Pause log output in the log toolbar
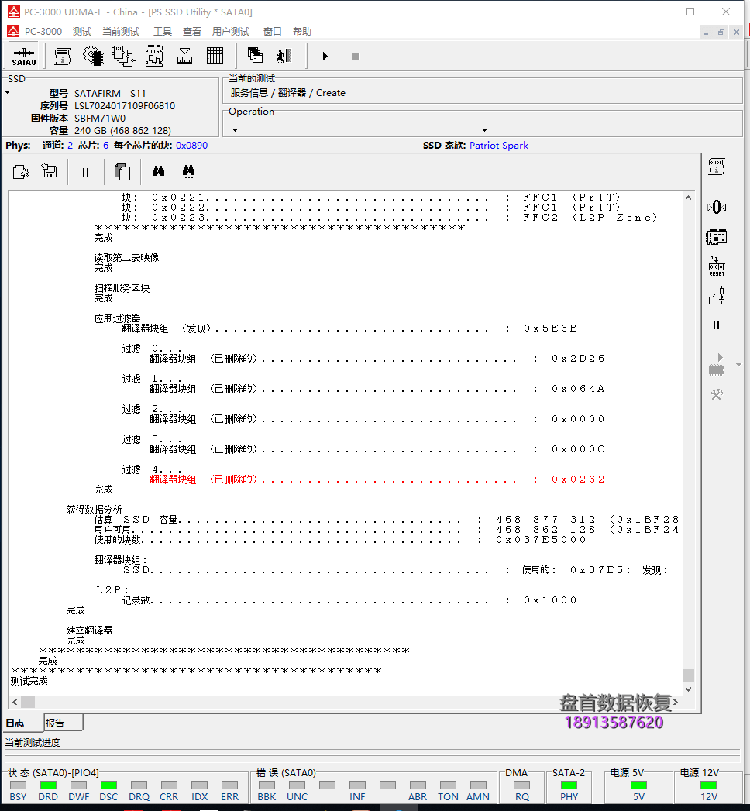The width and height of the screenshot is (750, 811). (x=85, y=172)
